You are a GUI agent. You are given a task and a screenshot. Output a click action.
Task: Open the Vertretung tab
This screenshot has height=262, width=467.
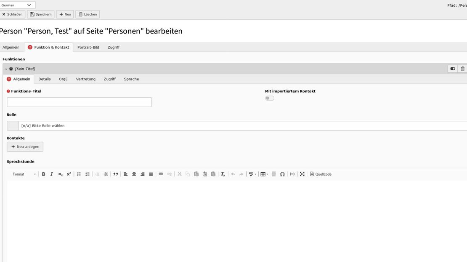tap(85, 79)
